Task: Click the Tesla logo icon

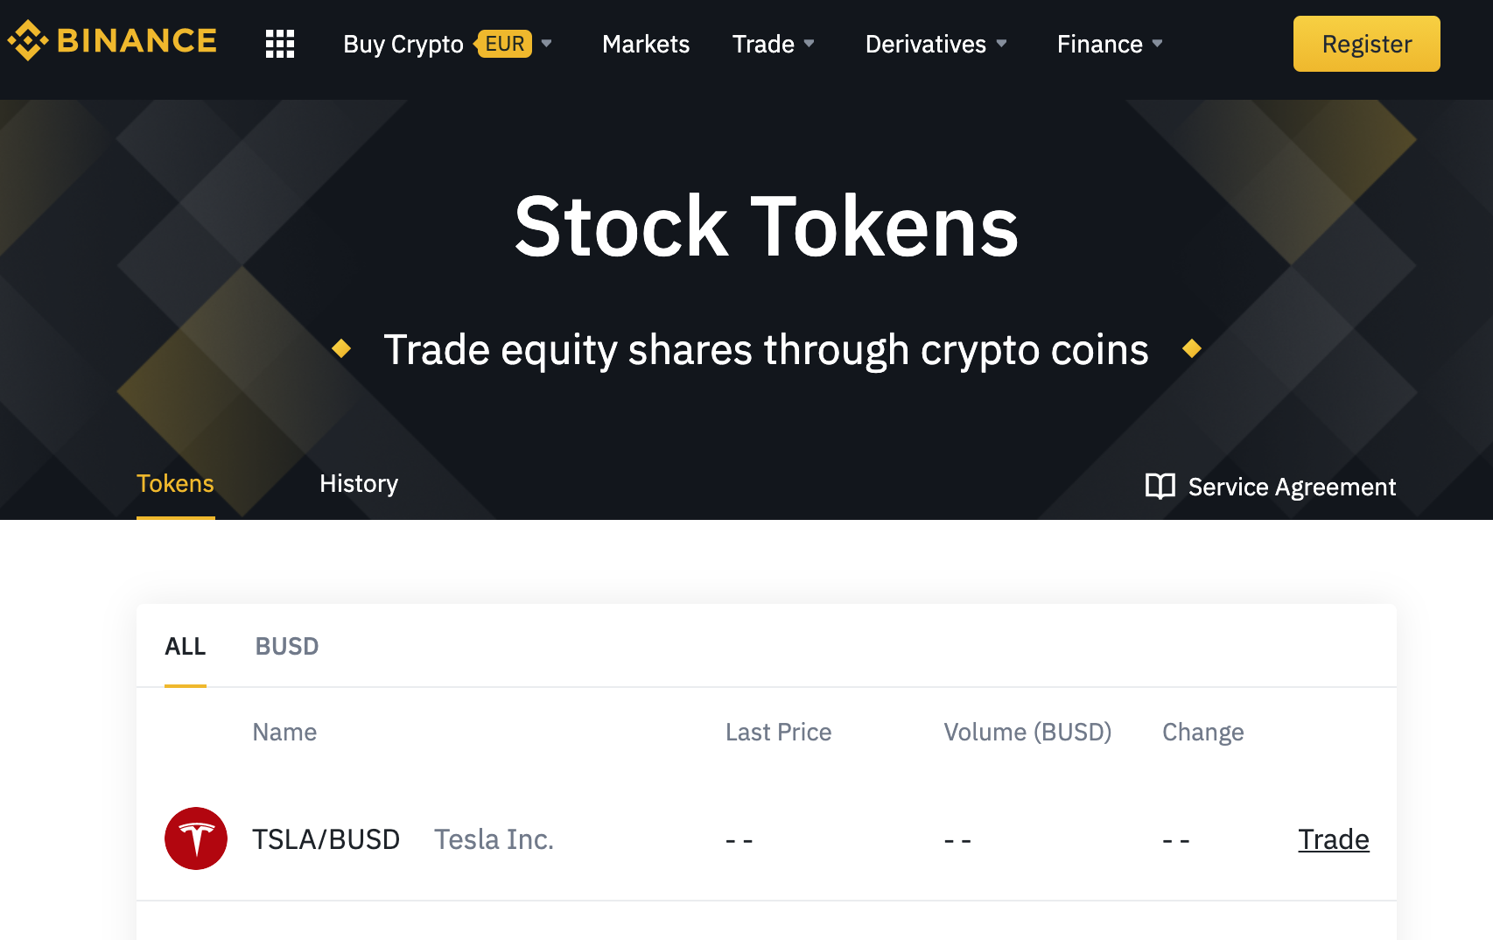Action: point(196,838)
